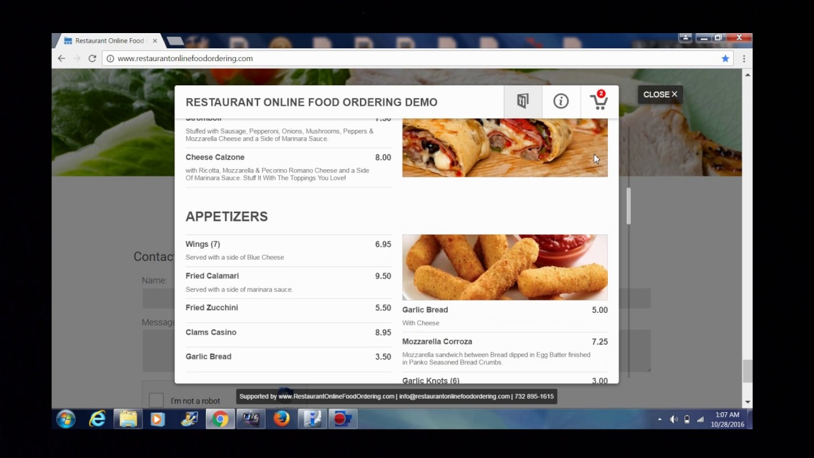Click the network signal tray icon

[700, 420]
